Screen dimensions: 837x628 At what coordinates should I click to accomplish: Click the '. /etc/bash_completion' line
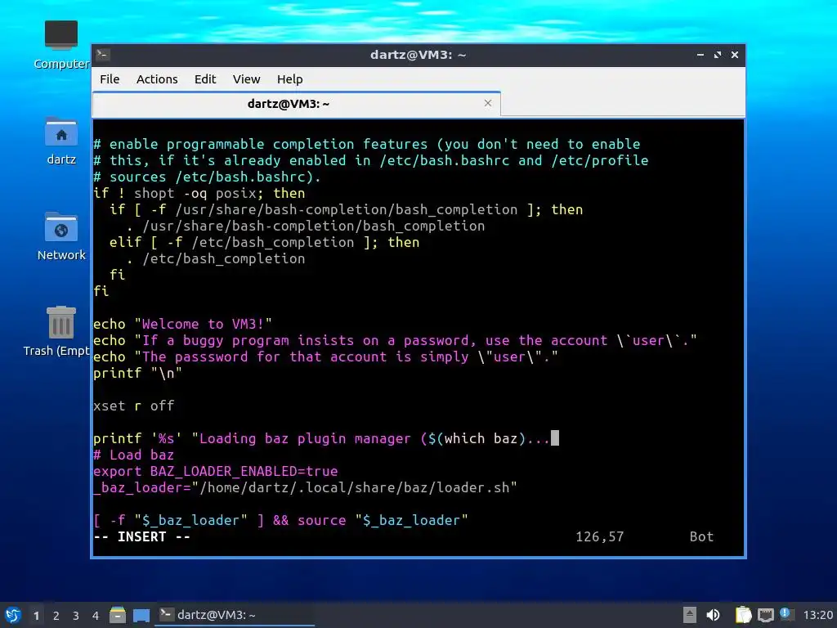(216, 258)
